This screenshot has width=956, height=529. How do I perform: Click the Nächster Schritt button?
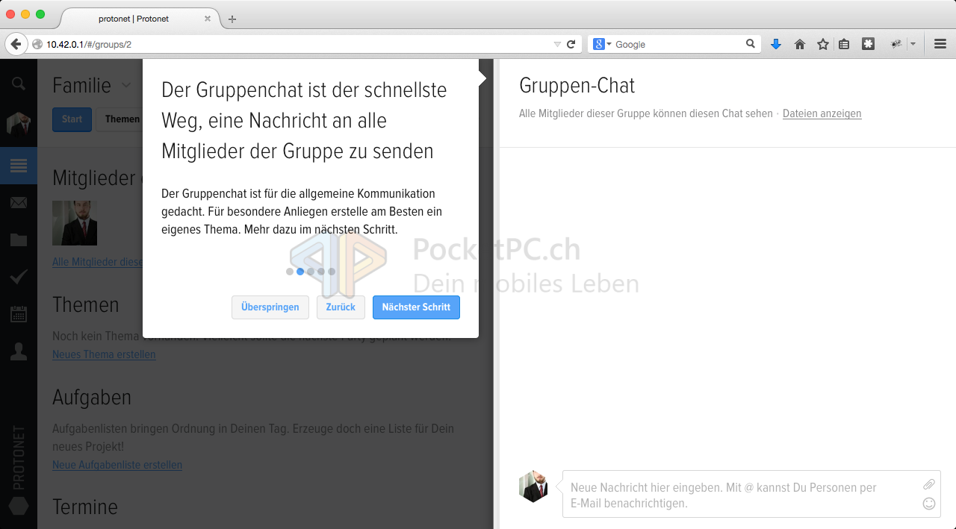tap(416, 307)
